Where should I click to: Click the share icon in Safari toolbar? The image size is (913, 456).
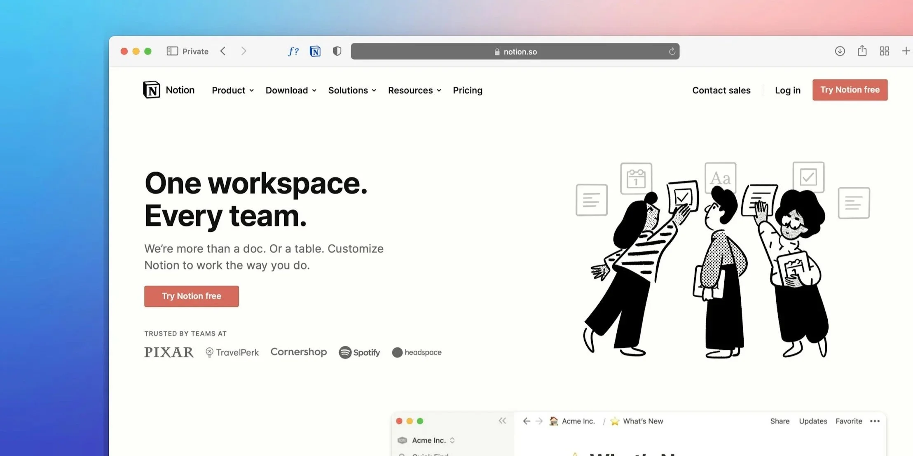click(862, 51)
